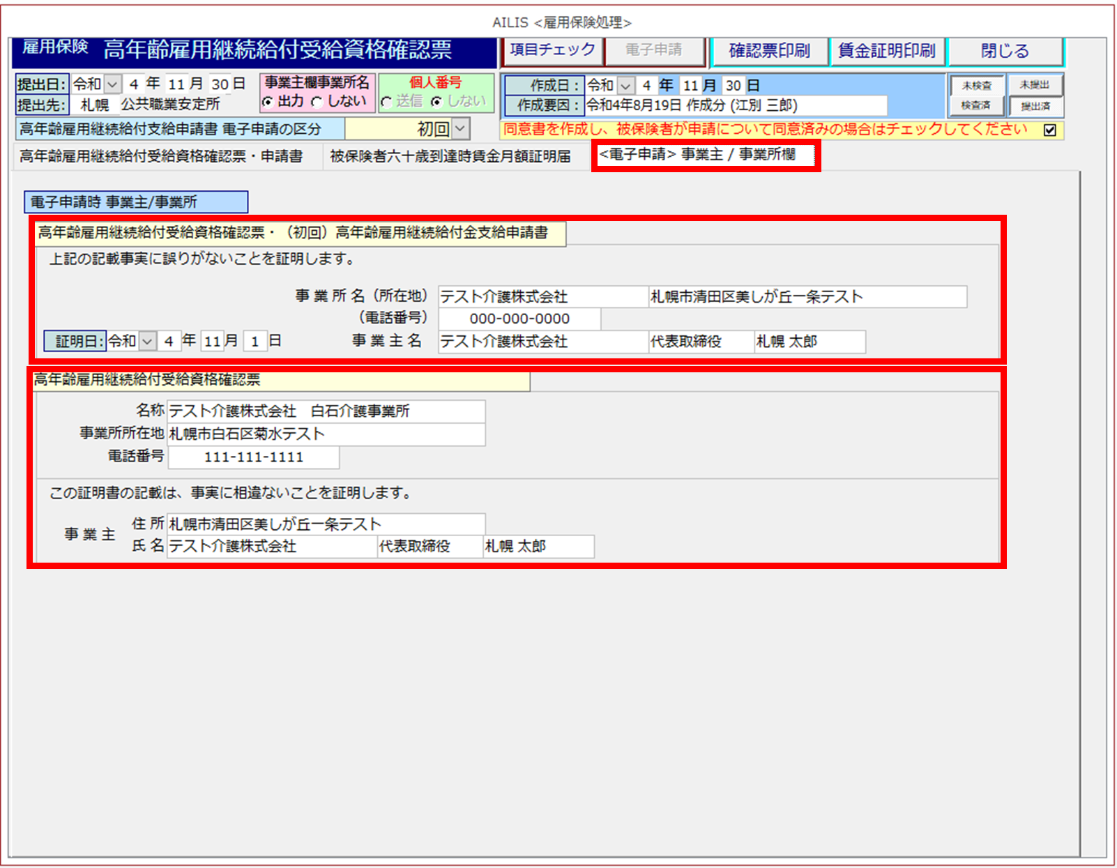Image resolution: width=1117 pixels, height=868 pixels.
Task: Close the form with 閉じる
Action: point(1005,51)
